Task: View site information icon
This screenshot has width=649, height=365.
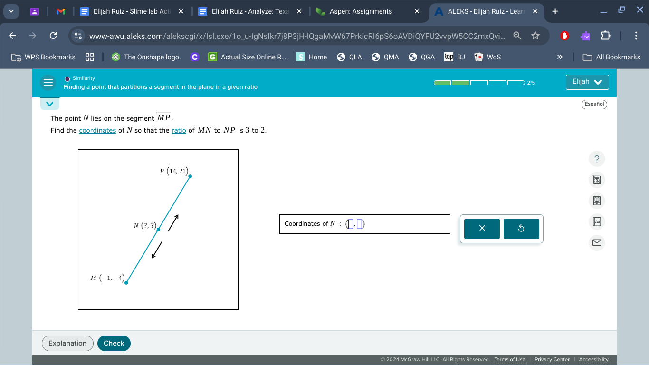Action: point(79,36)
